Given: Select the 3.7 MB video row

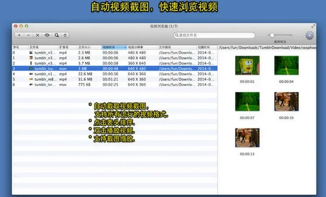Looking at the screenshot, I should click(115, 63).
